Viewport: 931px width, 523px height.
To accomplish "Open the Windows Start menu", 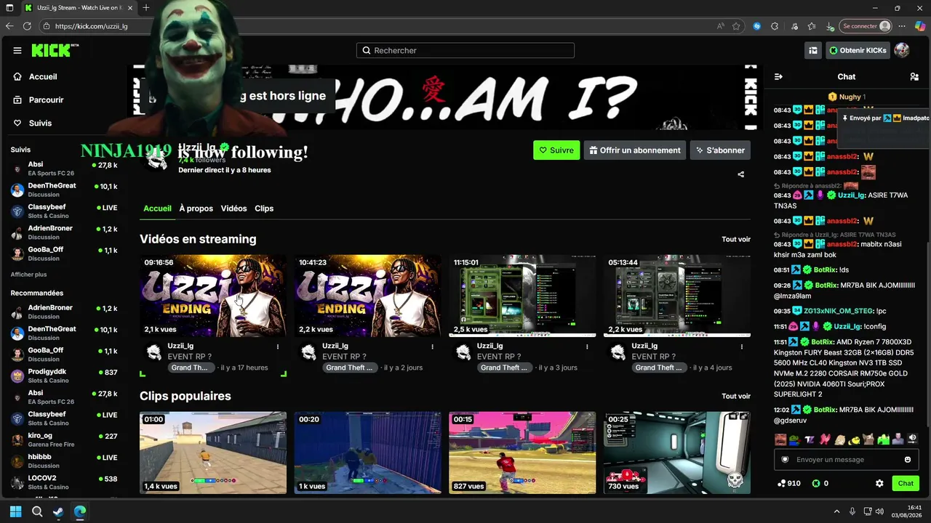I will [x=15, y=511].
